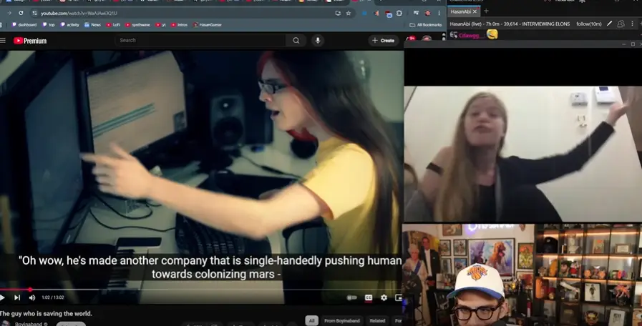The image size is (642, 326).
Task: Open the YouTube Create menu
Action: pyautogui.click(x=384, y=41)
